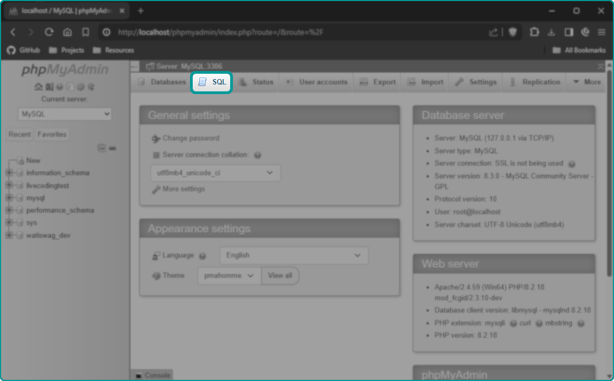Image resolution: width=614 pixels, height=381 pixels.
Task: Open the SQL tab
Action: (x=212, y=82)
